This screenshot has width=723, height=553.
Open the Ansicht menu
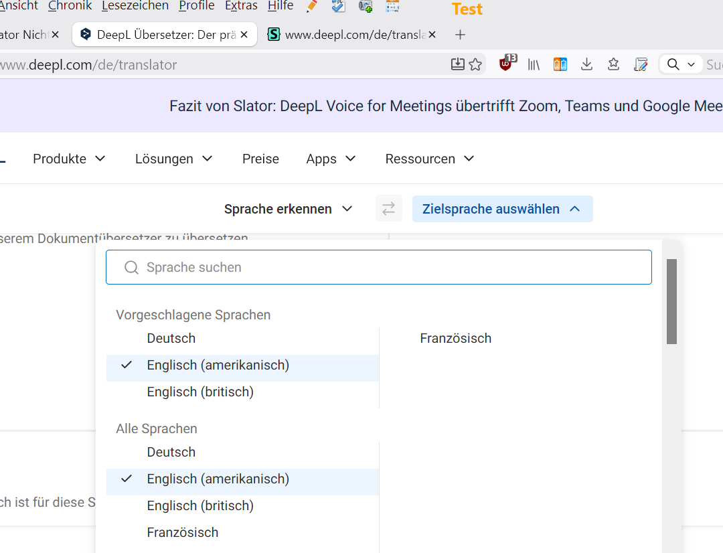19,6
